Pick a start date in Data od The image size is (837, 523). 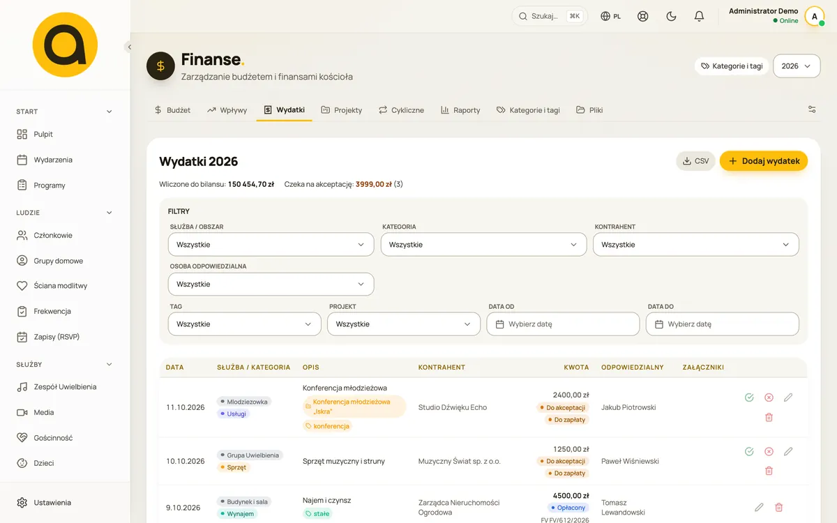[564, 324]
